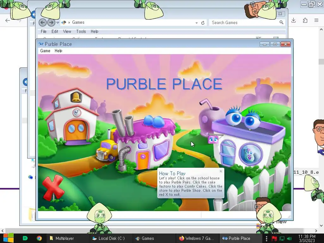324x243 pixels.
Task: Click browser page vertical scrollbar thumb
Action: (x=321, y=62)
